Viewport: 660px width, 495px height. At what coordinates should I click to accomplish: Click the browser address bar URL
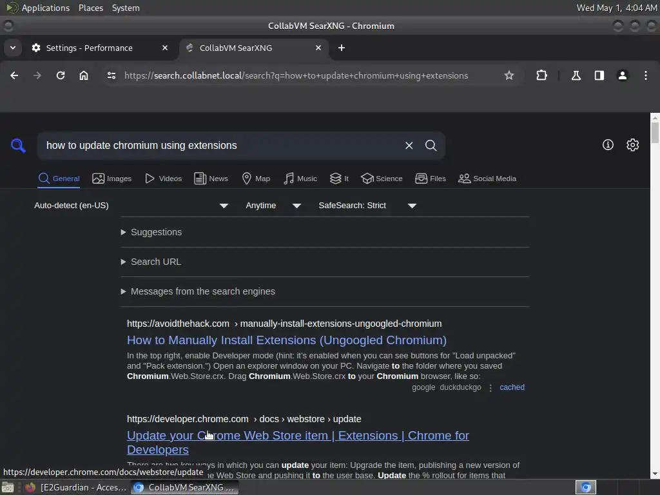point(296,75)
